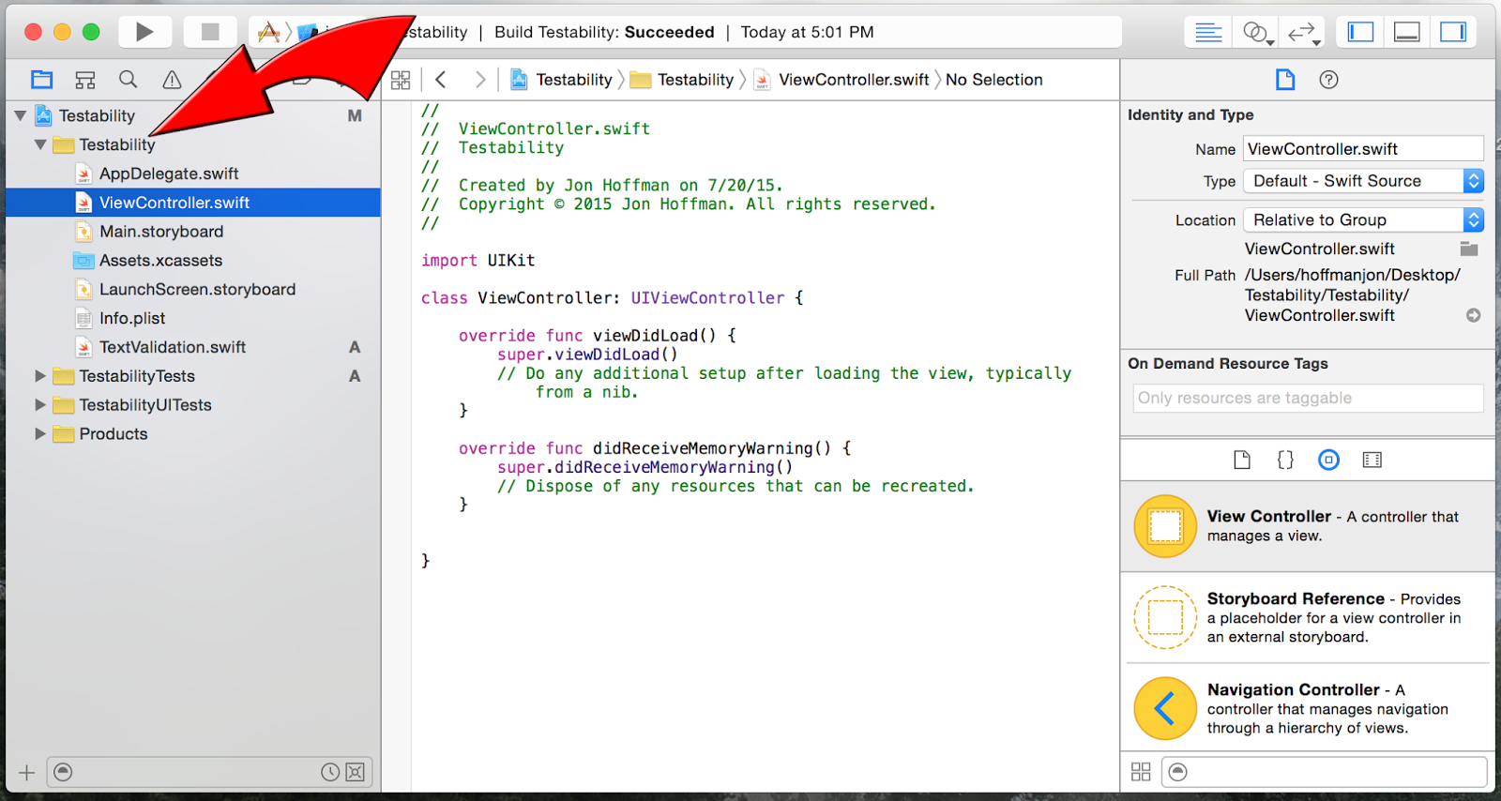Click the import UIKit line in editor
The width and height of the screenshot is (1501, 801).
(x=478, y=261)
